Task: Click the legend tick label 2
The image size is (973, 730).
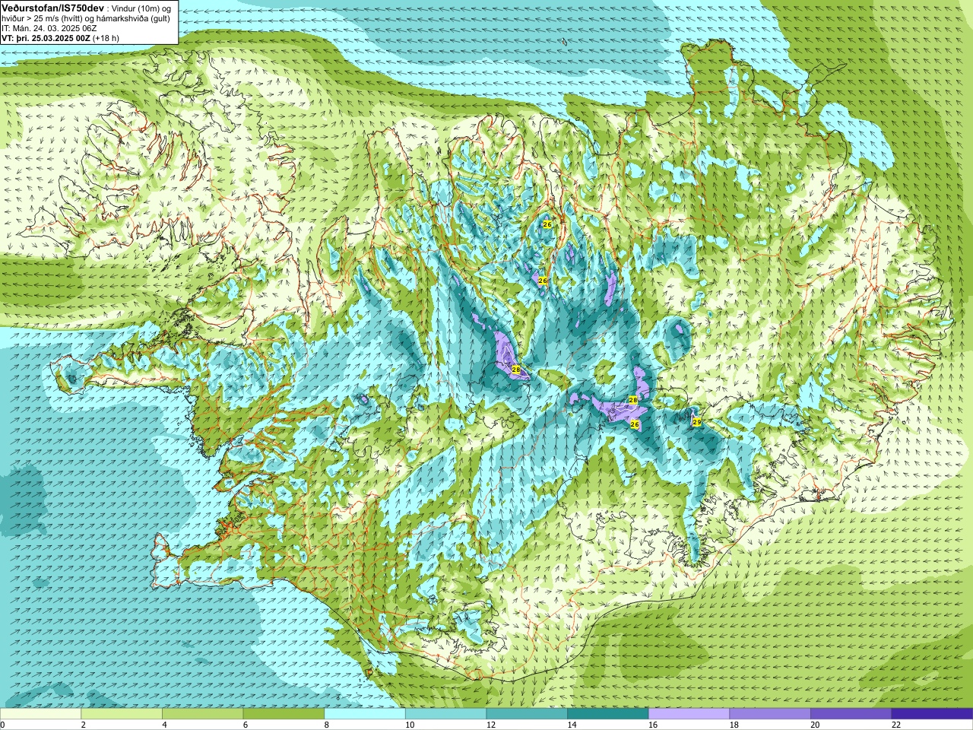Action: 84,725
